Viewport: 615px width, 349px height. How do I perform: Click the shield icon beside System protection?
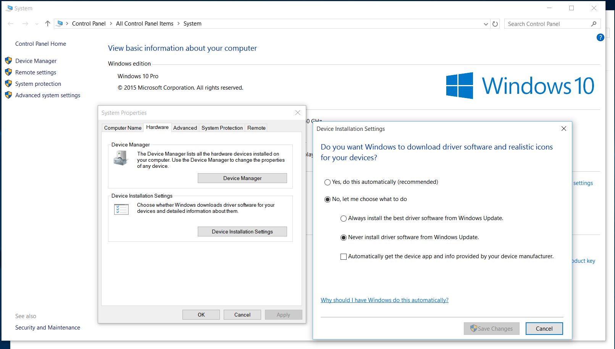[8, 84]
